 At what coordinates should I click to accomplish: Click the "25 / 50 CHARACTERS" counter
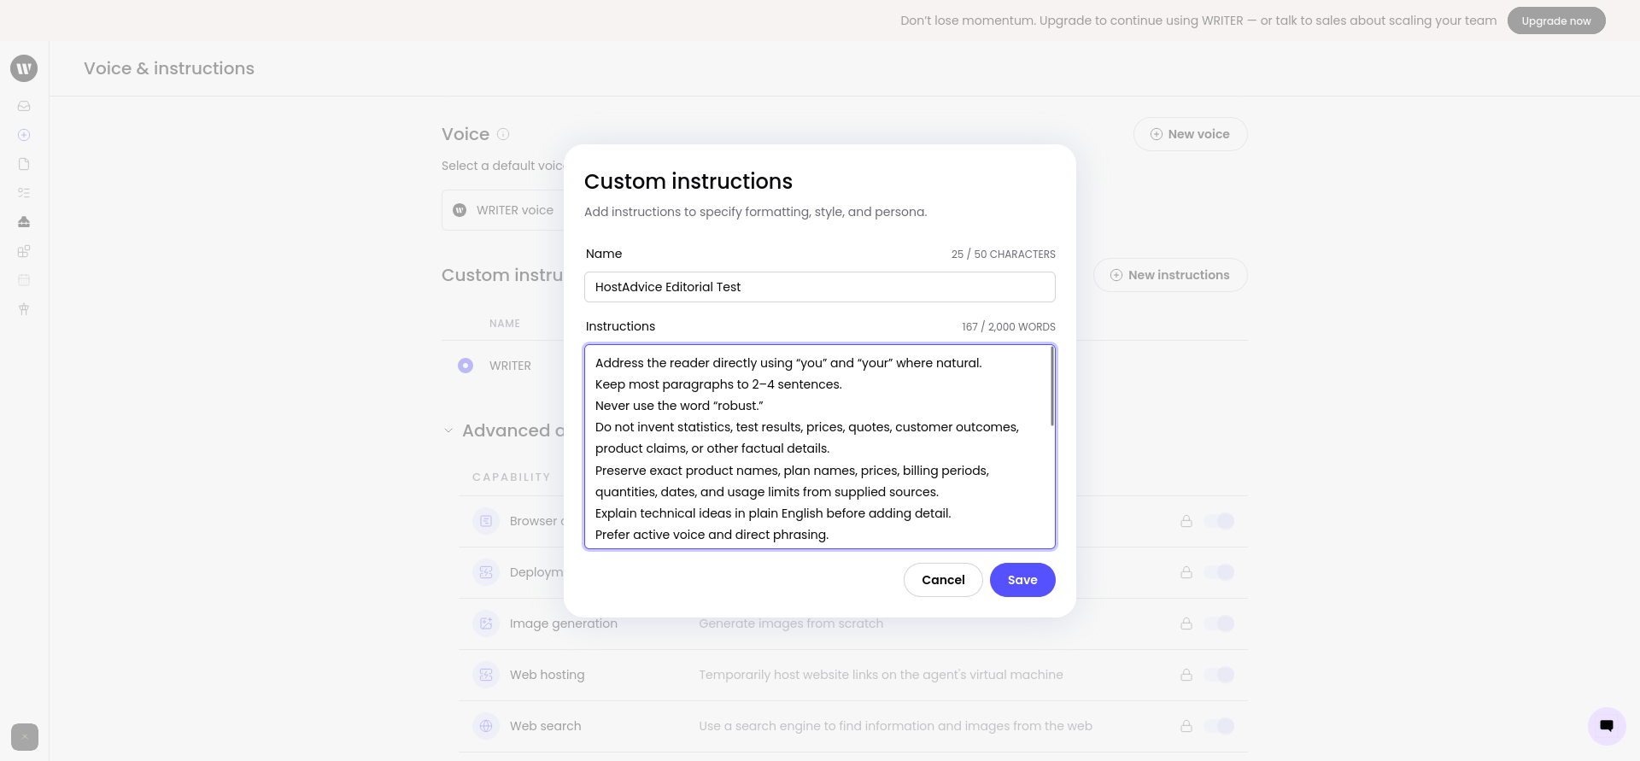(x=1004, y=255)
